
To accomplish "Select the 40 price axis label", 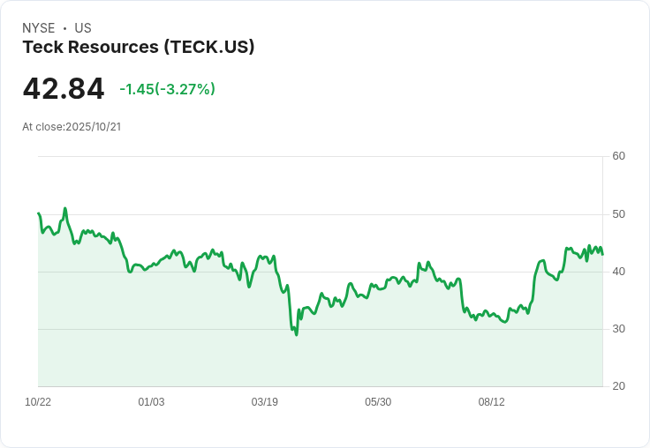I will (619, 272).
